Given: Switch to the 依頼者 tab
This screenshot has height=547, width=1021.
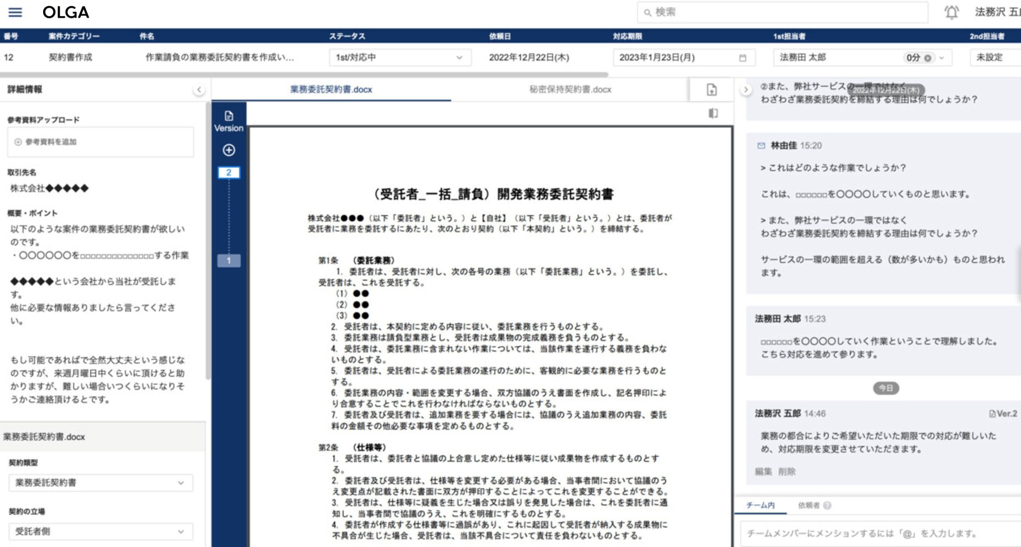Looking at the screenshot, I should [808, 506].
